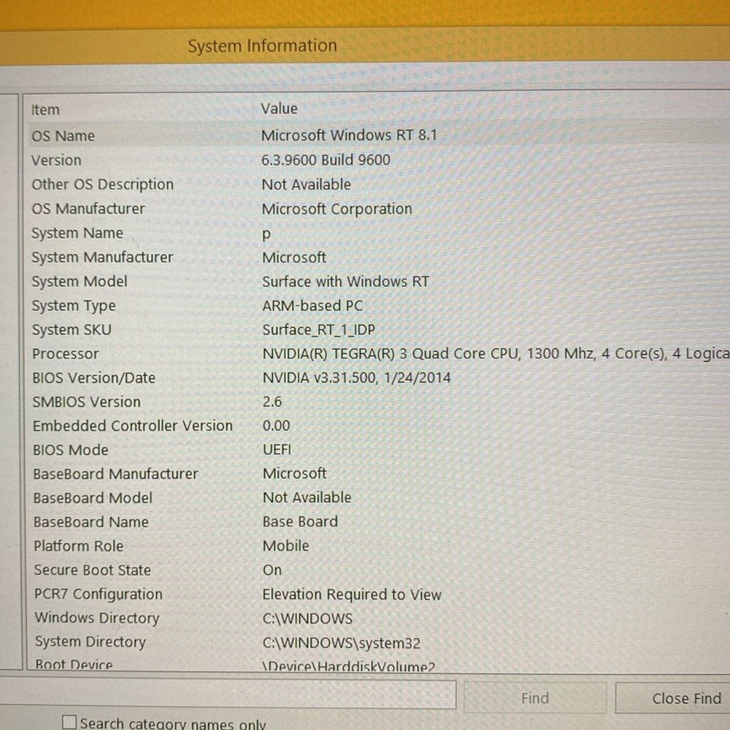This screenshot has height=730, width=730.
Task: Select the 'On' Secure Boot value
Action: pyautogui.click(x=272, y=570)
